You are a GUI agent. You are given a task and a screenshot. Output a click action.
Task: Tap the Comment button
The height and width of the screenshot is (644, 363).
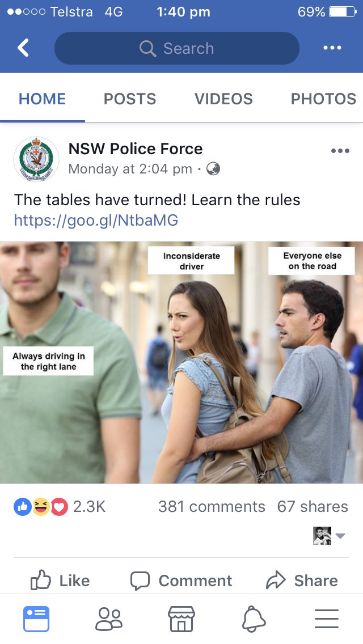181,581
